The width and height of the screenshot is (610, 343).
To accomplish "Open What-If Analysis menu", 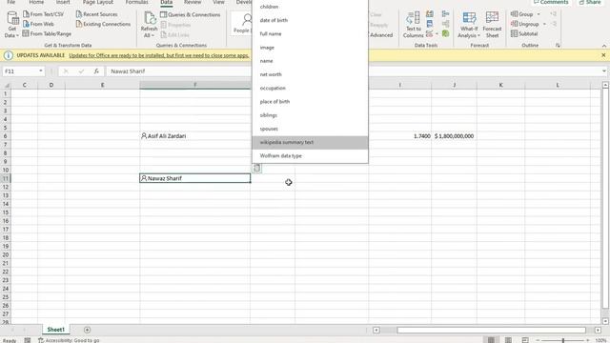I will [x=469, y=25].
